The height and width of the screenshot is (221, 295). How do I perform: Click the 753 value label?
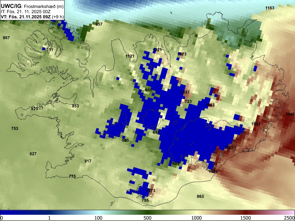[15, 129]
